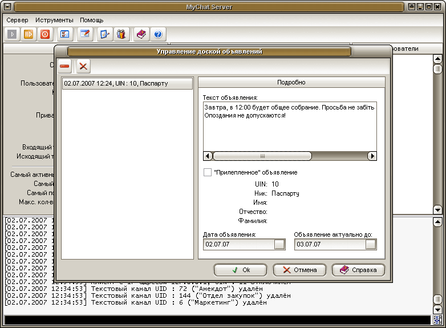Screen dimensions: 446x328
Task: Click the red X clear announcements icon
Action: [x=83, y=66]
